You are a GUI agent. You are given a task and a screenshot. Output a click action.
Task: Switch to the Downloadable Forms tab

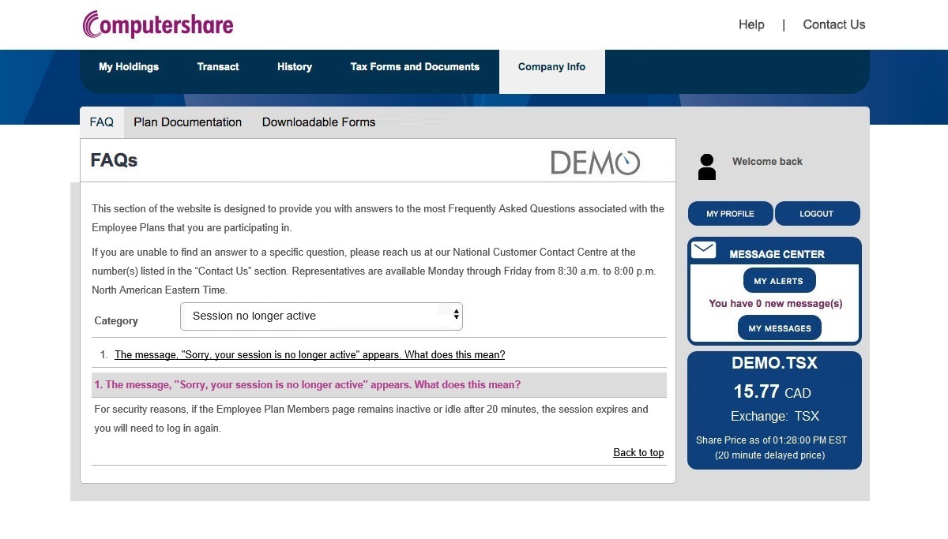(x=318, y=122)
